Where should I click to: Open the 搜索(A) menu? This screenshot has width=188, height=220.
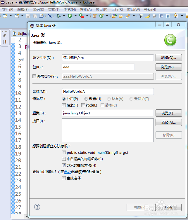click(x=86, y=10)
